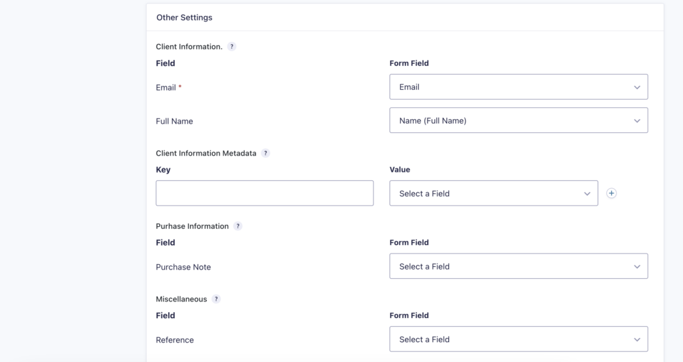
Task: Open the Email form field dropdown
Action: [x=518, y=87]
